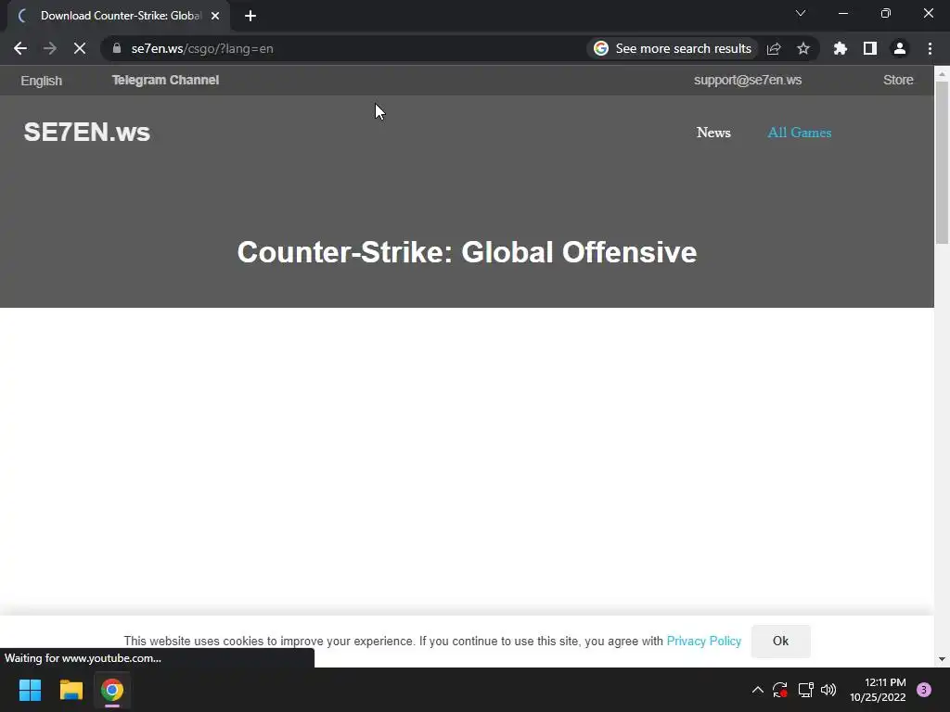Accept cookies with the Ok button

pos(780,641)
